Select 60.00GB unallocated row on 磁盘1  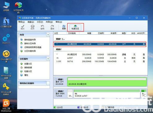(100, 44)
